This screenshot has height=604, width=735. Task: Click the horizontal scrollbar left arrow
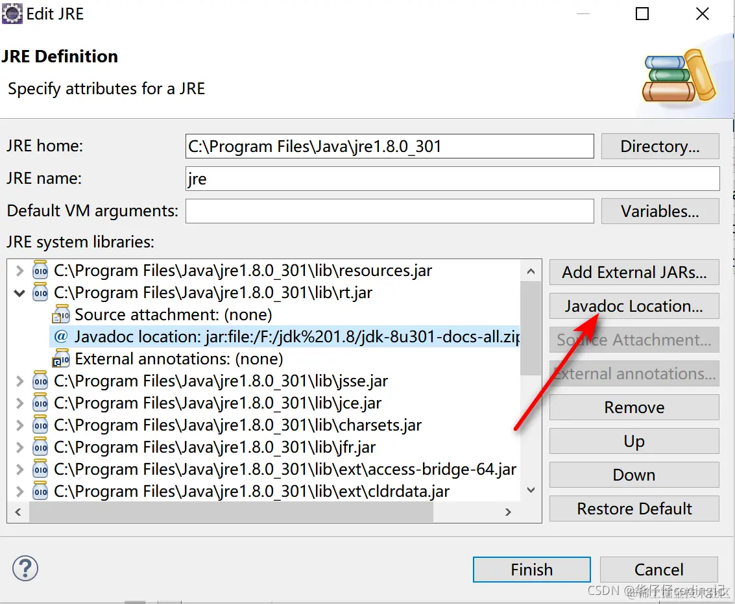[x=18, y=512]
